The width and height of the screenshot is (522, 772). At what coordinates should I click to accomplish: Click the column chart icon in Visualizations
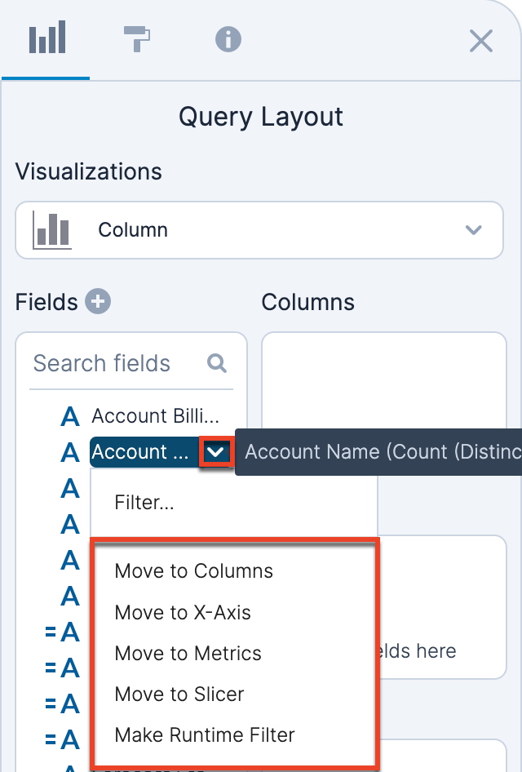click(51, 230)
